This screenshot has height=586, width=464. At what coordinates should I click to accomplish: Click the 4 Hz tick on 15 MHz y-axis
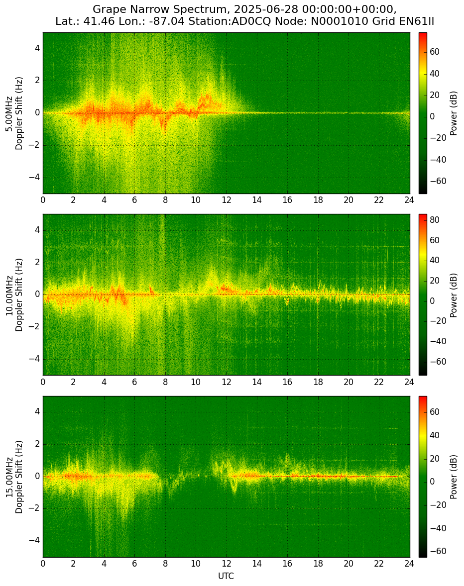(37, 412)
